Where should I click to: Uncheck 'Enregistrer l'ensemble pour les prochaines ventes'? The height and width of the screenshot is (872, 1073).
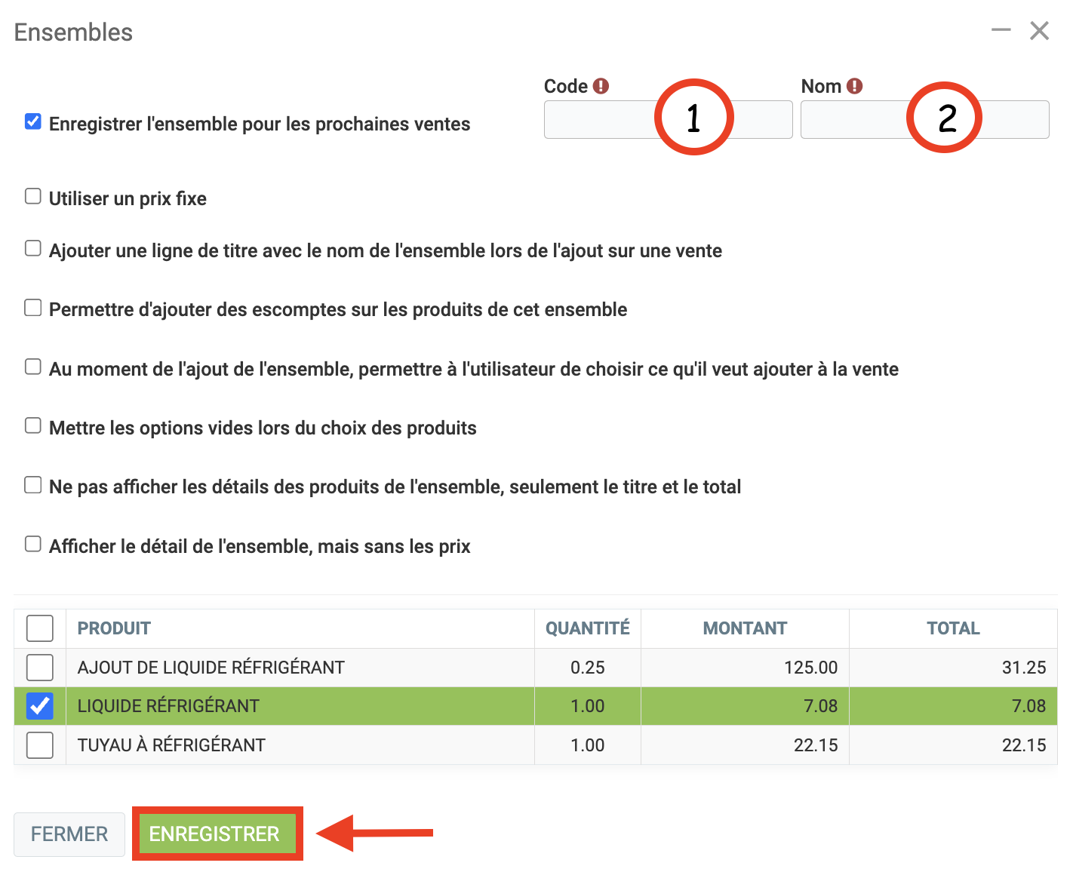(33, 121)
